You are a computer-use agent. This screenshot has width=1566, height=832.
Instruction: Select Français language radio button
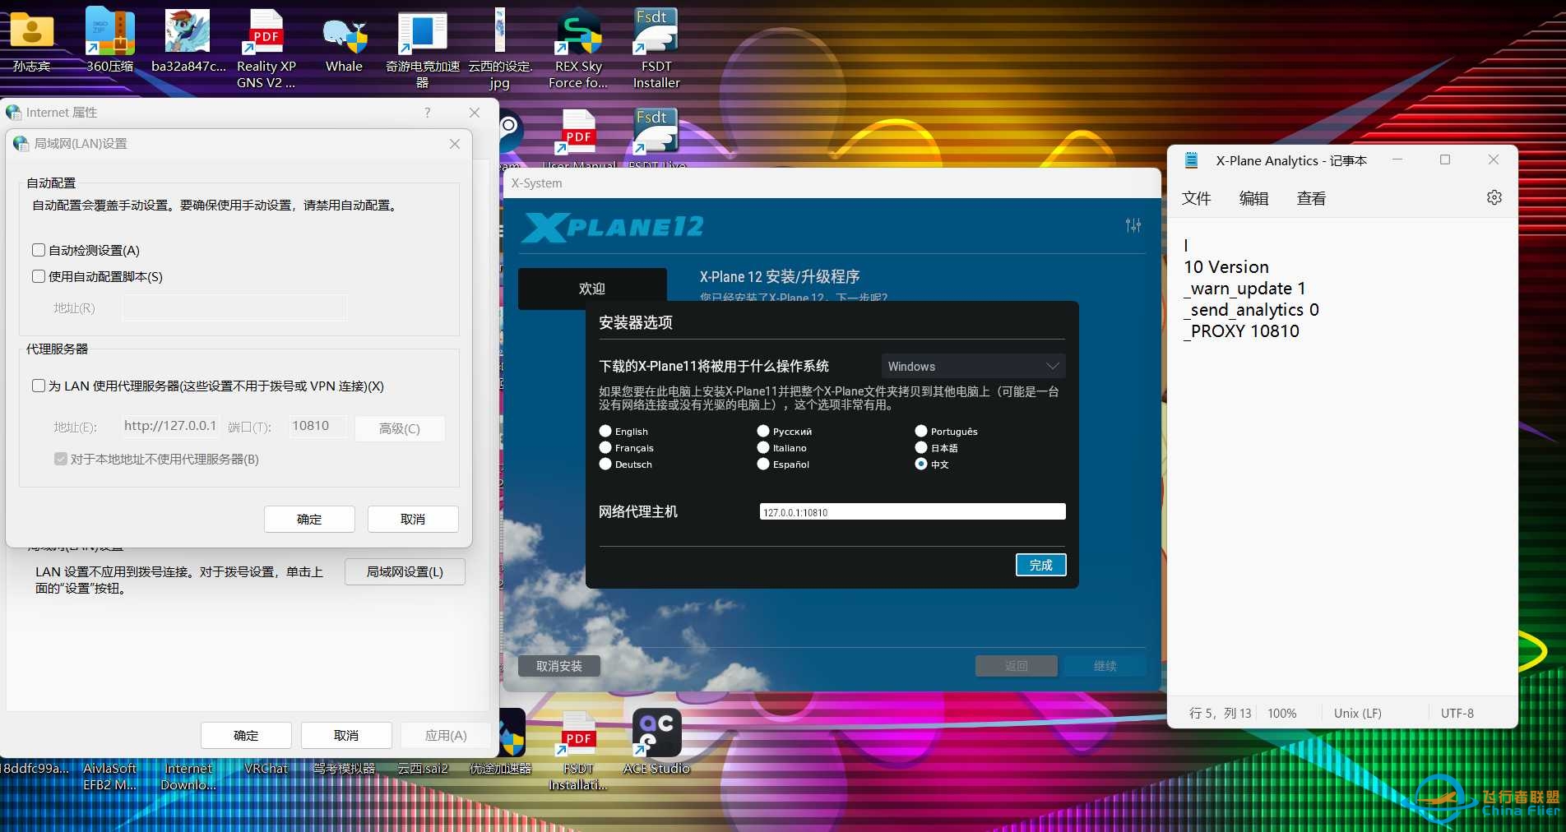tap(605, 447)
